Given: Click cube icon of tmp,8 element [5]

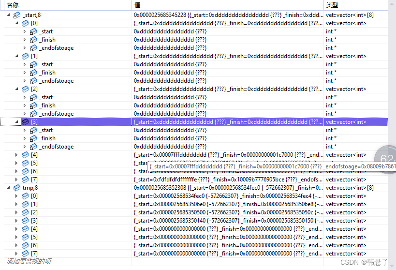Looking at the screenshot, I should pyautogui.click(x=25, y=237).
